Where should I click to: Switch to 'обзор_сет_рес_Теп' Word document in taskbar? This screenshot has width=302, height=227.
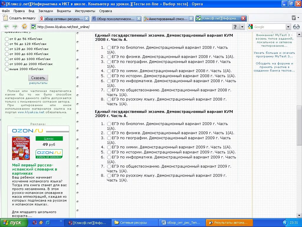[x=182, y=223]
